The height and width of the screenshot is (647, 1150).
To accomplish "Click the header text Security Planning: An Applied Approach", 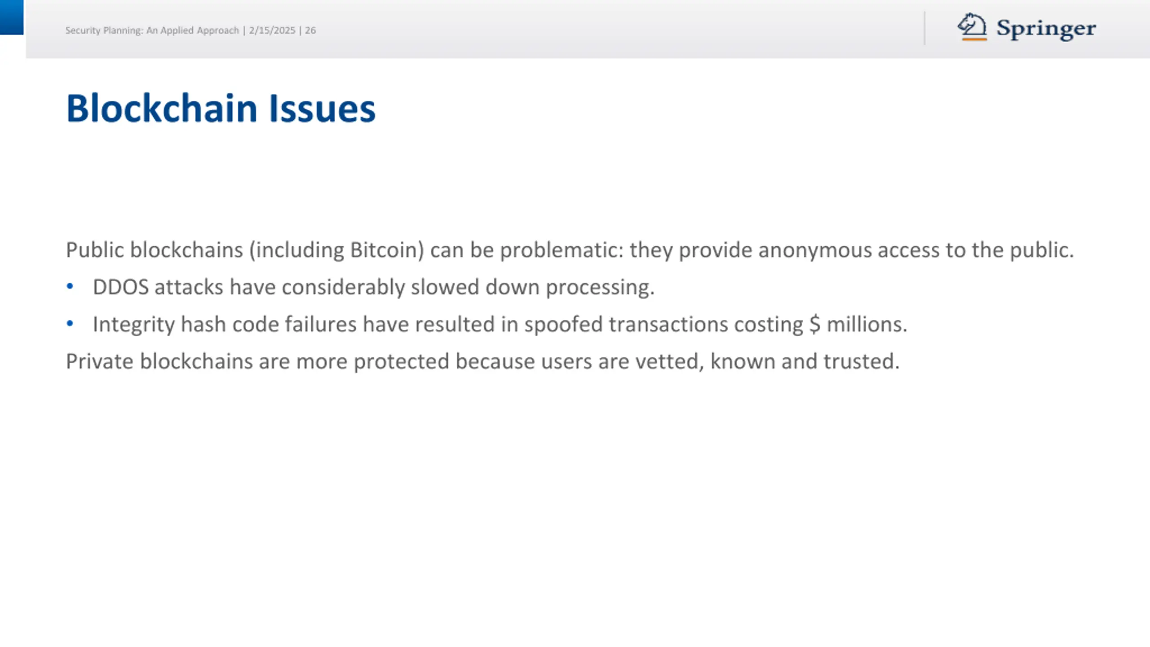I will (152, 30).
